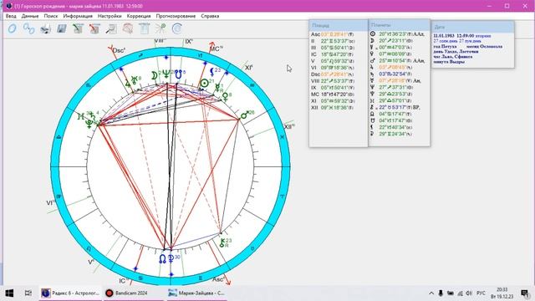The height and width of the screenshot is (301, 535).
Task: Click the magnifier search toolbar icon
Action: click(111, 29)
